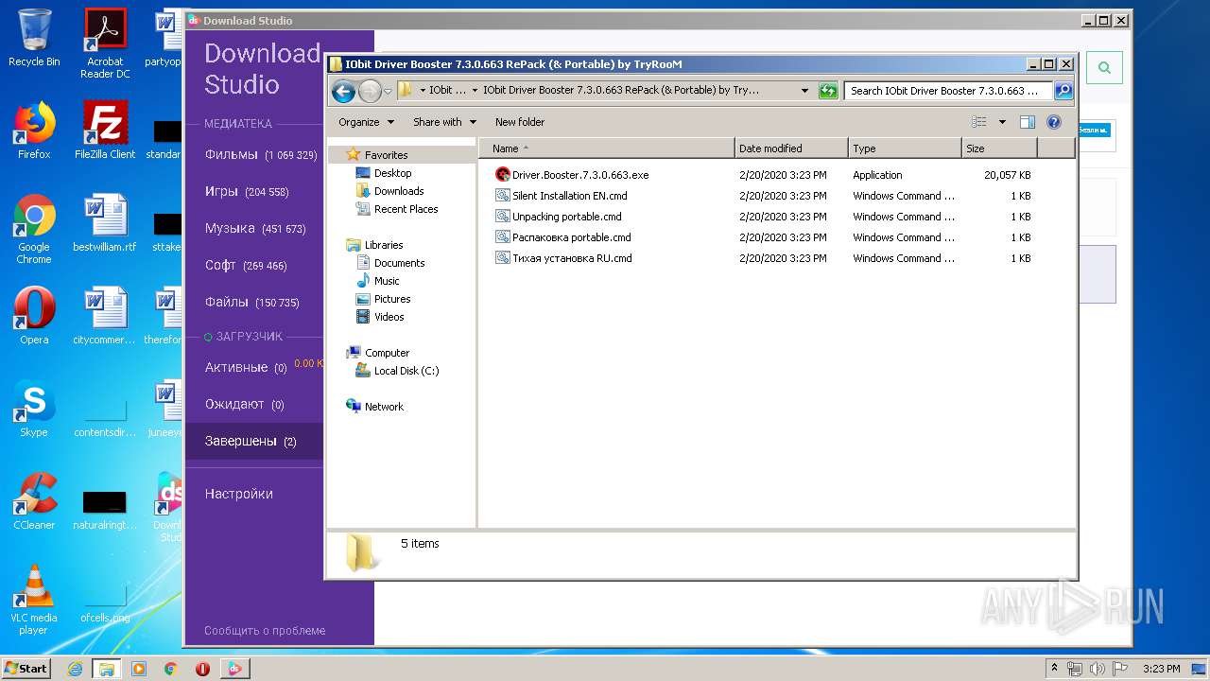Image resolution: width=1210 pixels, height=681 pixels.
Task: Click the New folder button
Action: click(x=520, y=122)
